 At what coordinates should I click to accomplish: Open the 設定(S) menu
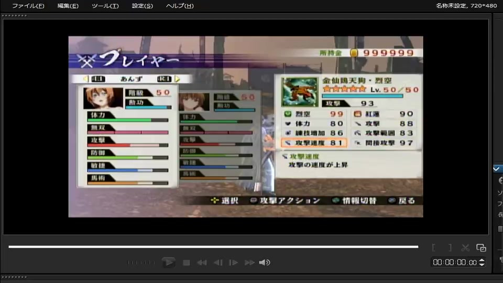click(142, 6)
